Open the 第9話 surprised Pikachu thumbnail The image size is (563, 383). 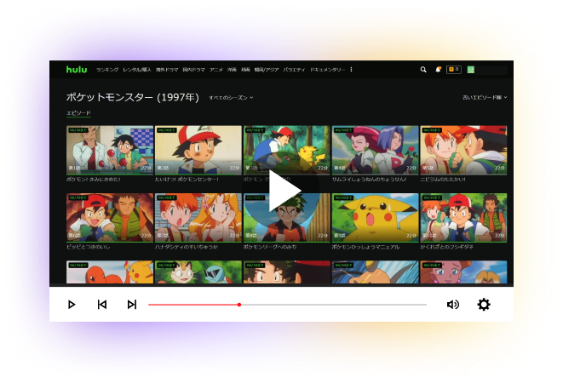(x=376, y=218)
